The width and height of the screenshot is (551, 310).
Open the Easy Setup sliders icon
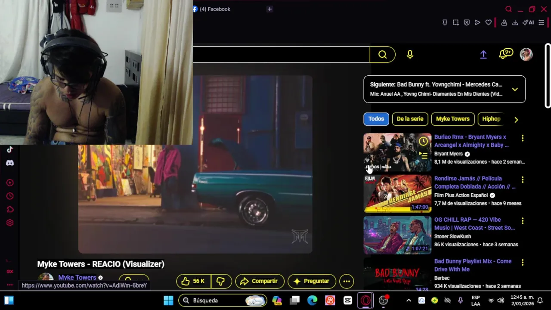point(542,22)
